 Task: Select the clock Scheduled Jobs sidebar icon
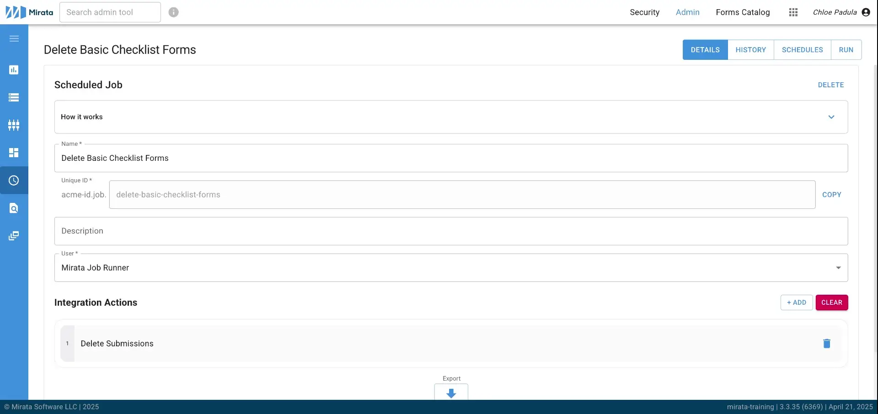pyautogui.click(x=14, y=180)
